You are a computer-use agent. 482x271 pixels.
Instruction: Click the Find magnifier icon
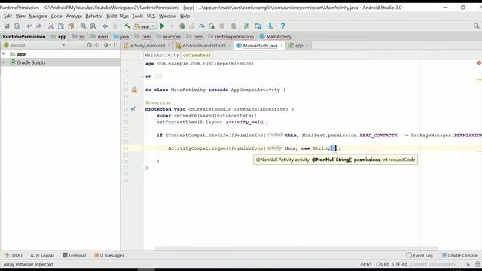[83, 26]
